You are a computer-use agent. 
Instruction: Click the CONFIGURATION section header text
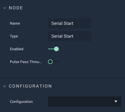(x=30, y=86)
